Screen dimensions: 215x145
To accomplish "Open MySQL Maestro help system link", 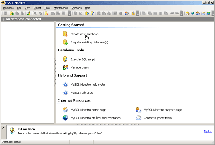I will [x=89, y=85].
